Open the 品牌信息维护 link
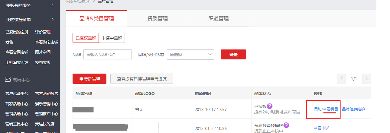 pyautogui.click(x=353, y=109)
